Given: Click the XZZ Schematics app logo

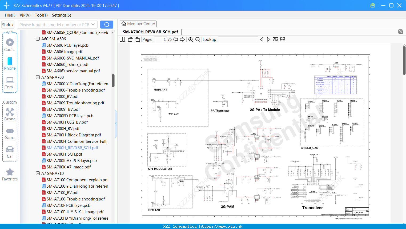Looking at the screenshot, I should point(7,5).
